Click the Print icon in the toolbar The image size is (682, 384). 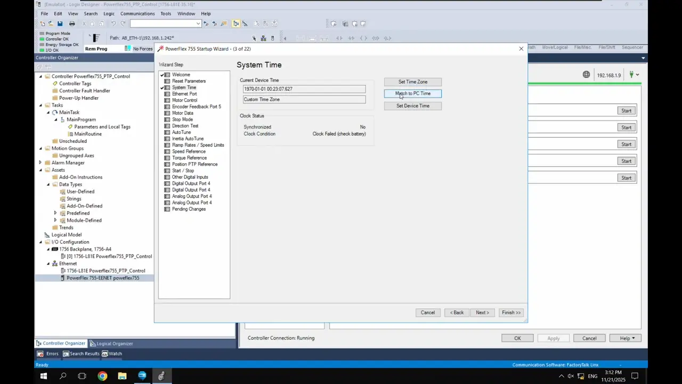72,23
